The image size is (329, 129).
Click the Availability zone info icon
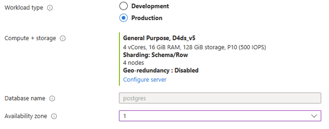tap(54, 116)
